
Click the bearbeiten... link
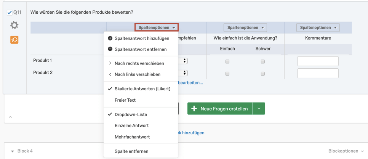pyautogui.click(x=190, y=83)
